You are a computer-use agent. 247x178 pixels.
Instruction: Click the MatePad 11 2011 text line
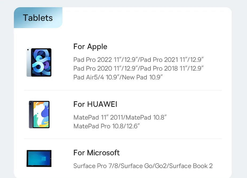[x=120, y=117]
